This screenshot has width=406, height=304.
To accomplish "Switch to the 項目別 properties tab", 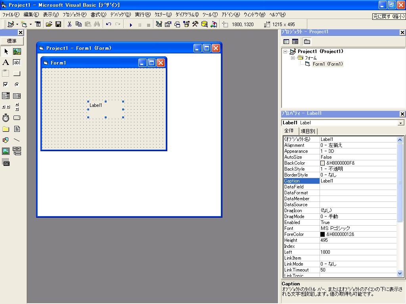I will click(x=308, y=131).
